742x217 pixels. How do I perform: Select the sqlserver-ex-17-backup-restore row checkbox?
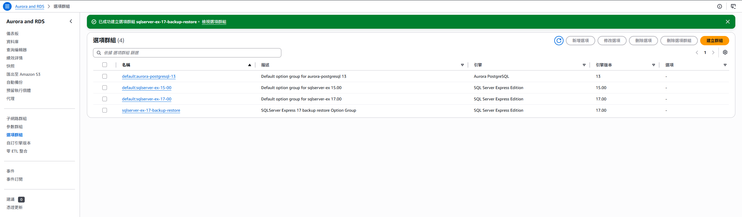(105, 110)
